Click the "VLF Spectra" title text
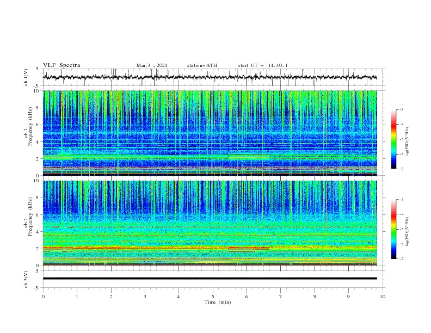The image size is (431, 333). [x=61, y=65]
